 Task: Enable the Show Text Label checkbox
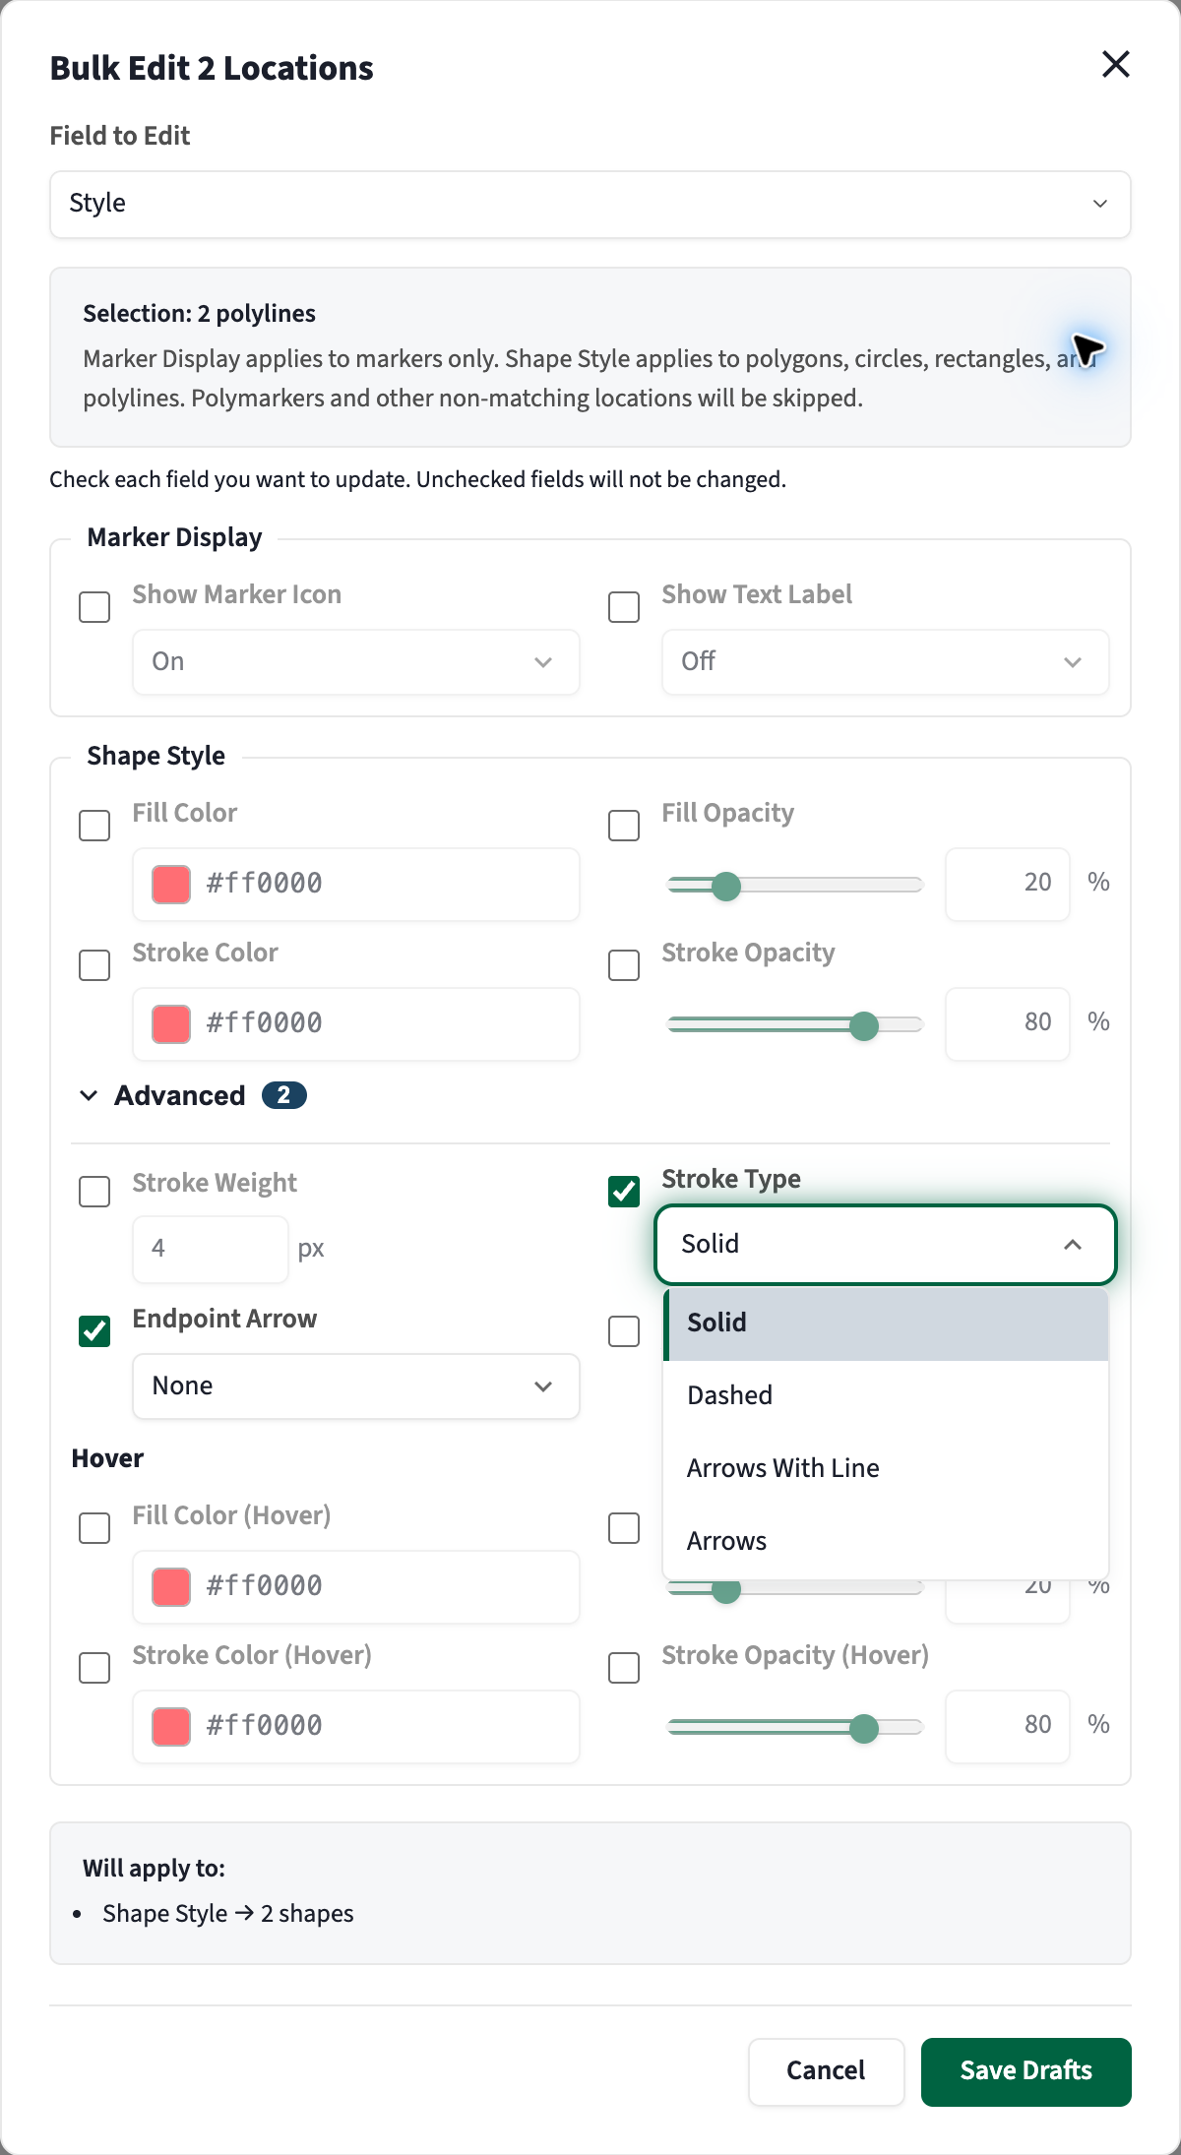624,607
